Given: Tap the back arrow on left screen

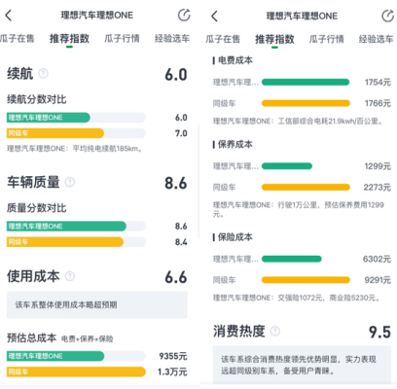Looking at the screenshot, I should 9,16.
